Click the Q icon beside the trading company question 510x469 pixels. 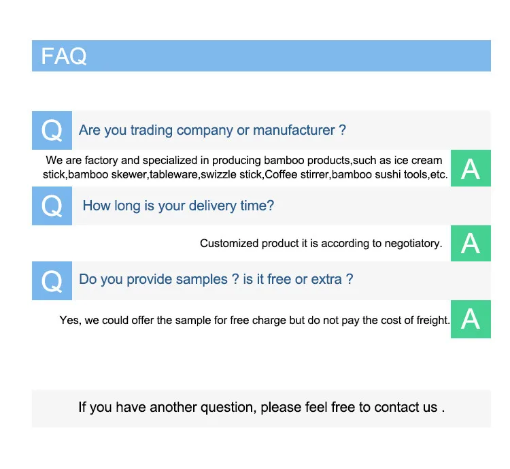coord(52,130)
